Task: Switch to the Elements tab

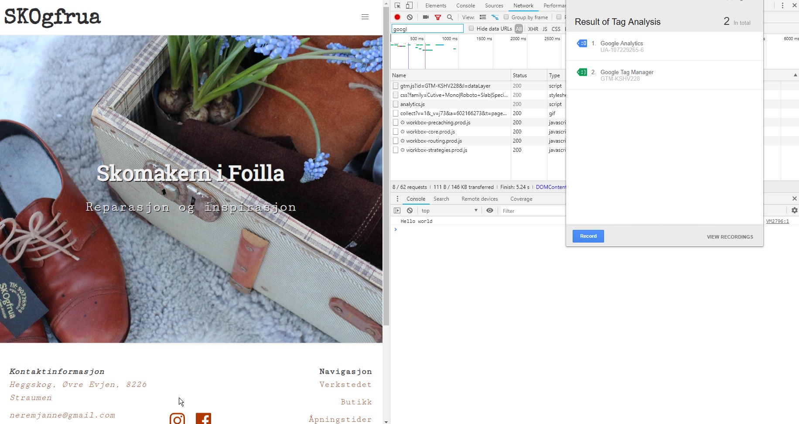Action: click(x=436, y=5)
